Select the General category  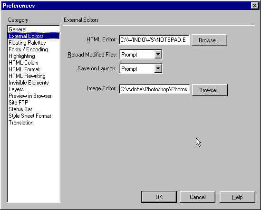click(18, 29)
